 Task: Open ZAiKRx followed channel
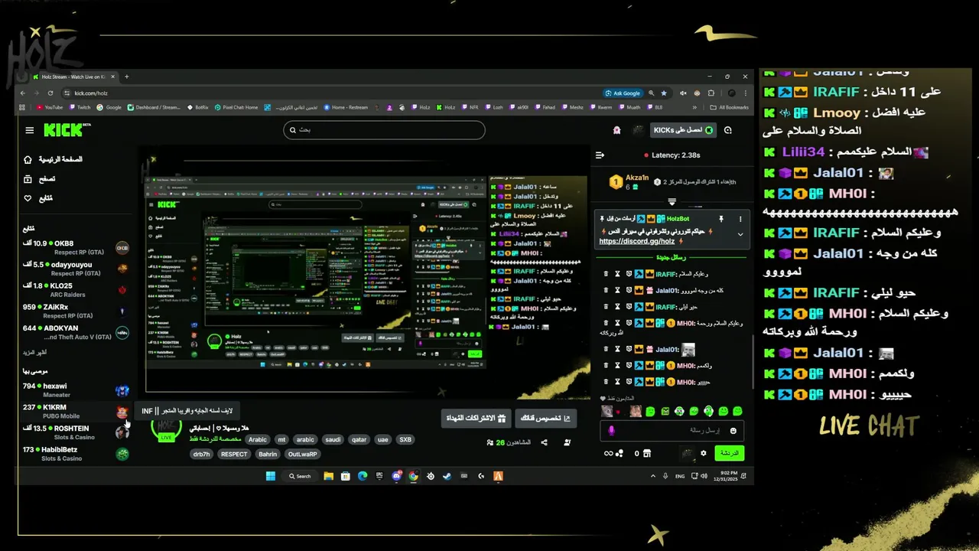click(76, 311)
